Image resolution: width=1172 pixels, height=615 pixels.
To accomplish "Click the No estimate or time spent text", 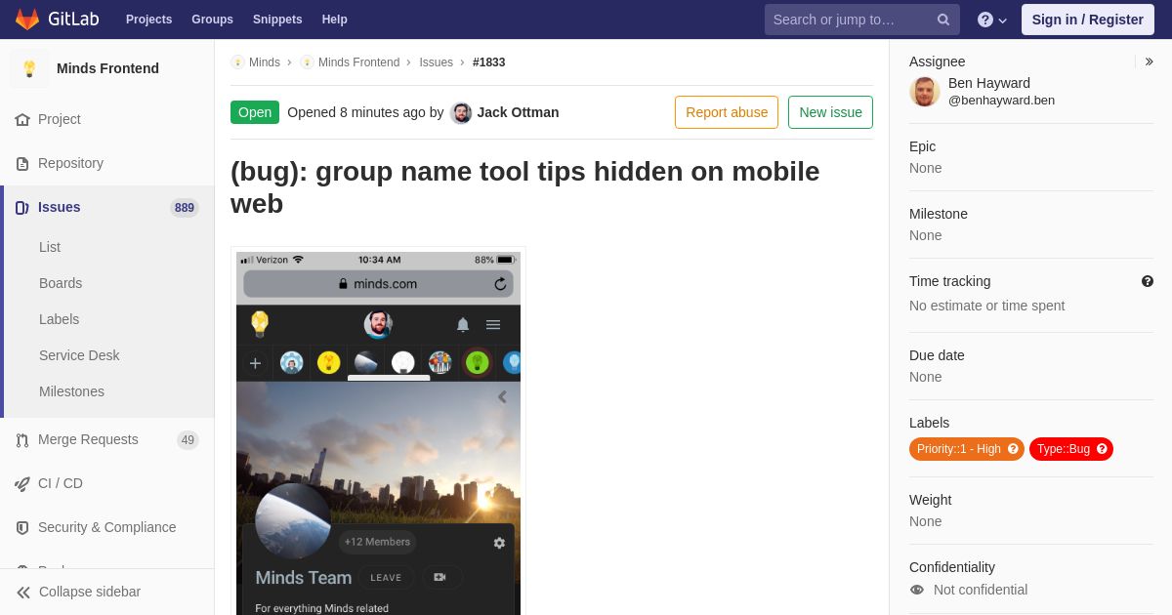I will point(986,306).
